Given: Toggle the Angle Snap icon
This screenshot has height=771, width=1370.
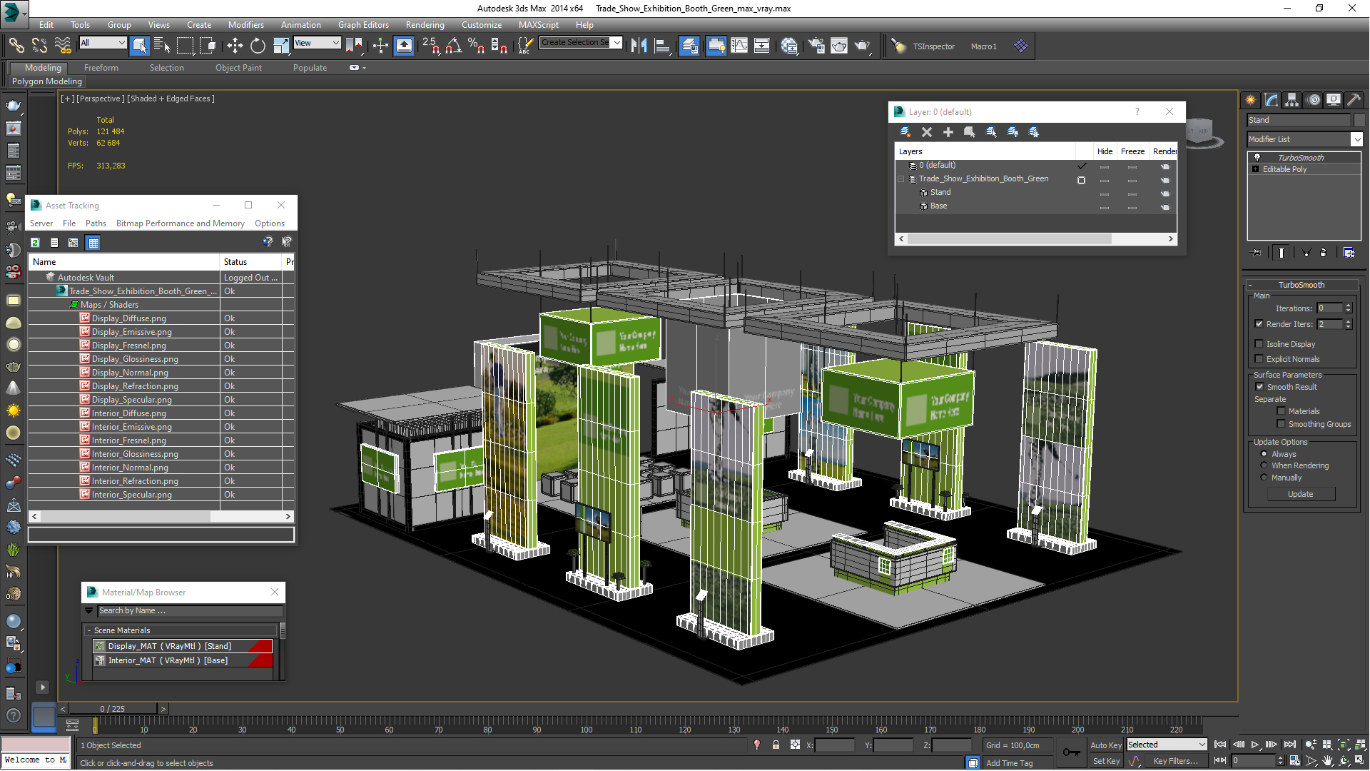Looking at the screenshot, I should pos(453,46).
